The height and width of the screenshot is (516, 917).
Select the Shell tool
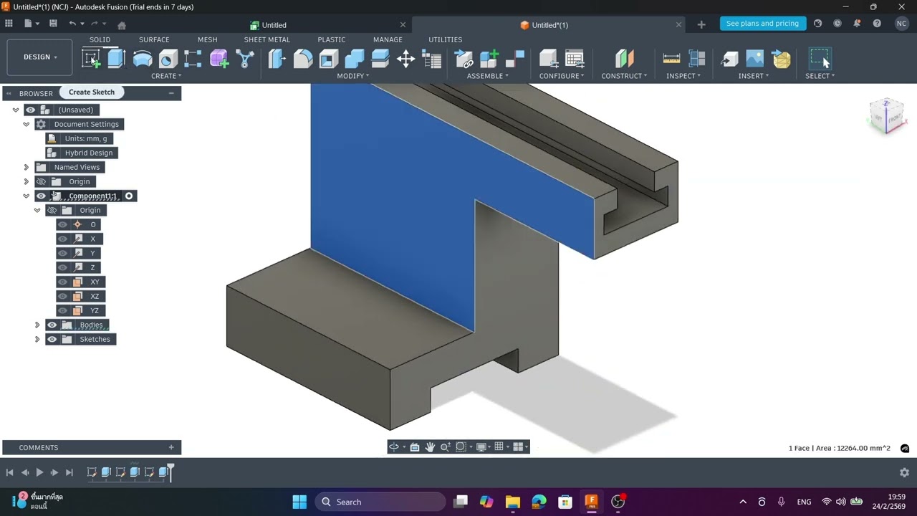click(329, 59)
